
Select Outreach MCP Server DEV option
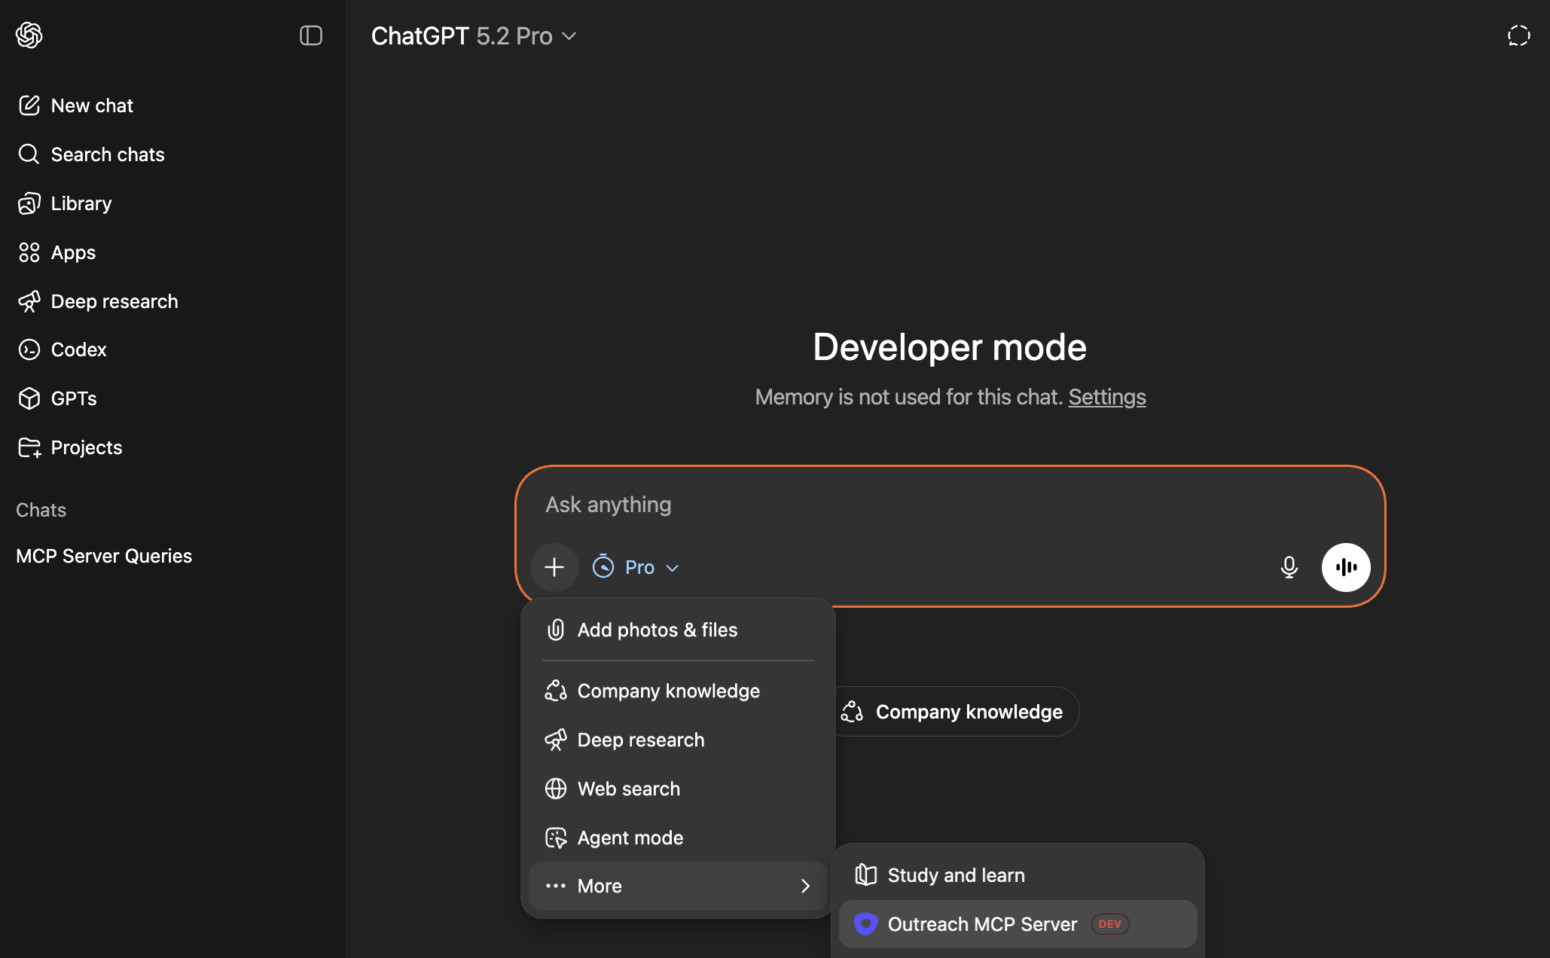click(982, 924)
